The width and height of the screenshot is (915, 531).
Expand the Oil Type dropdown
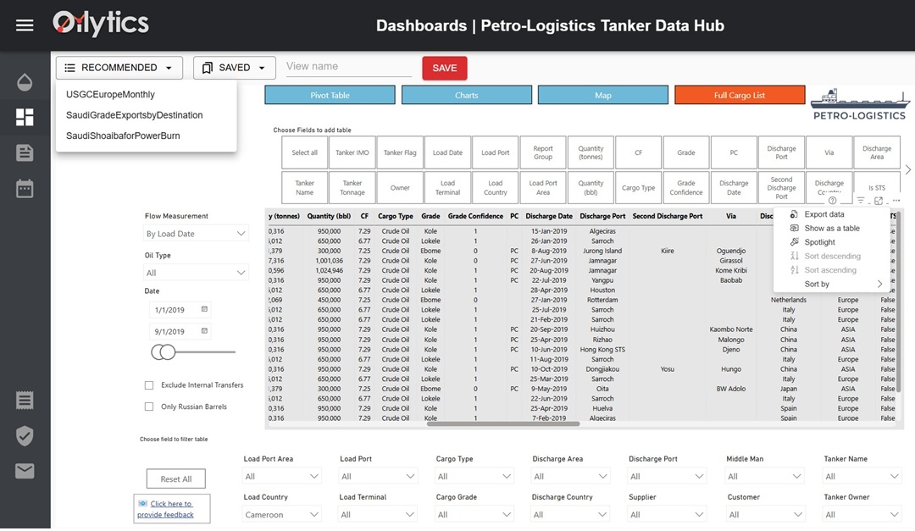coord(195,272)
